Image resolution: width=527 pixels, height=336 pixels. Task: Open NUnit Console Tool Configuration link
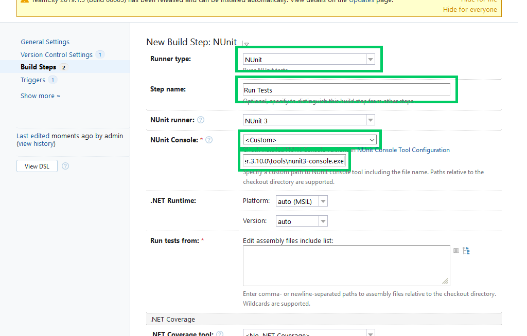point(403,150)
